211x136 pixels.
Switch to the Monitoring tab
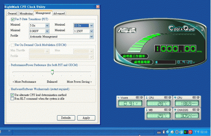[x=26, y=13]
